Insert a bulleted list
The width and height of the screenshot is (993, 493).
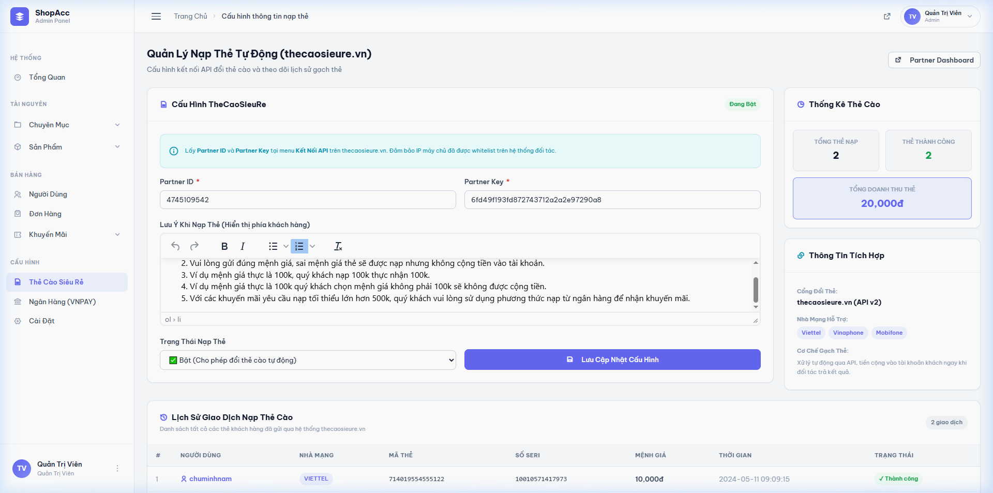[x=273, y=246]
